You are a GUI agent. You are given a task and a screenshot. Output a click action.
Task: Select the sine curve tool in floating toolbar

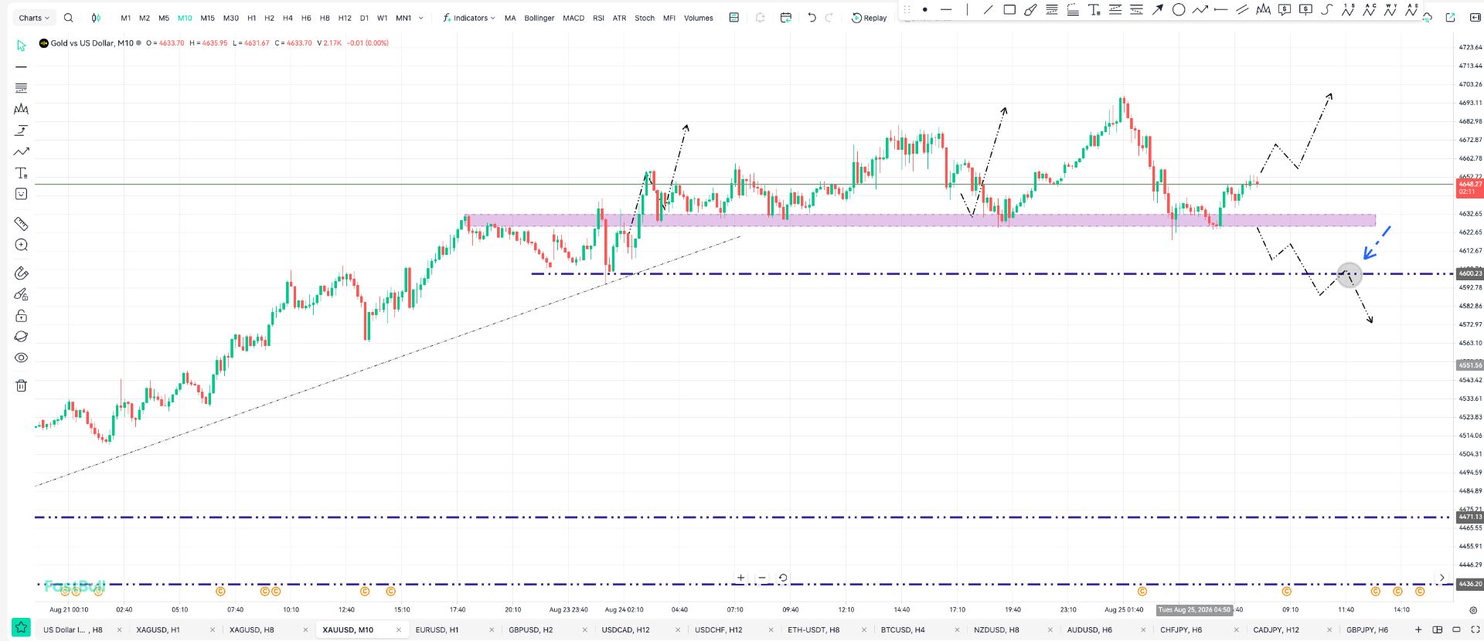pyautogui.click(x=1326, y=10)
